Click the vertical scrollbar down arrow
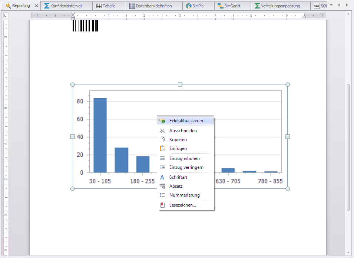The image size is (354, 258). (348, 252)
